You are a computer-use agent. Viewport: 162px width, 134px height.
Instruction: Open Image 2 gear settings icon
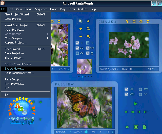click(x=141, y=21)
